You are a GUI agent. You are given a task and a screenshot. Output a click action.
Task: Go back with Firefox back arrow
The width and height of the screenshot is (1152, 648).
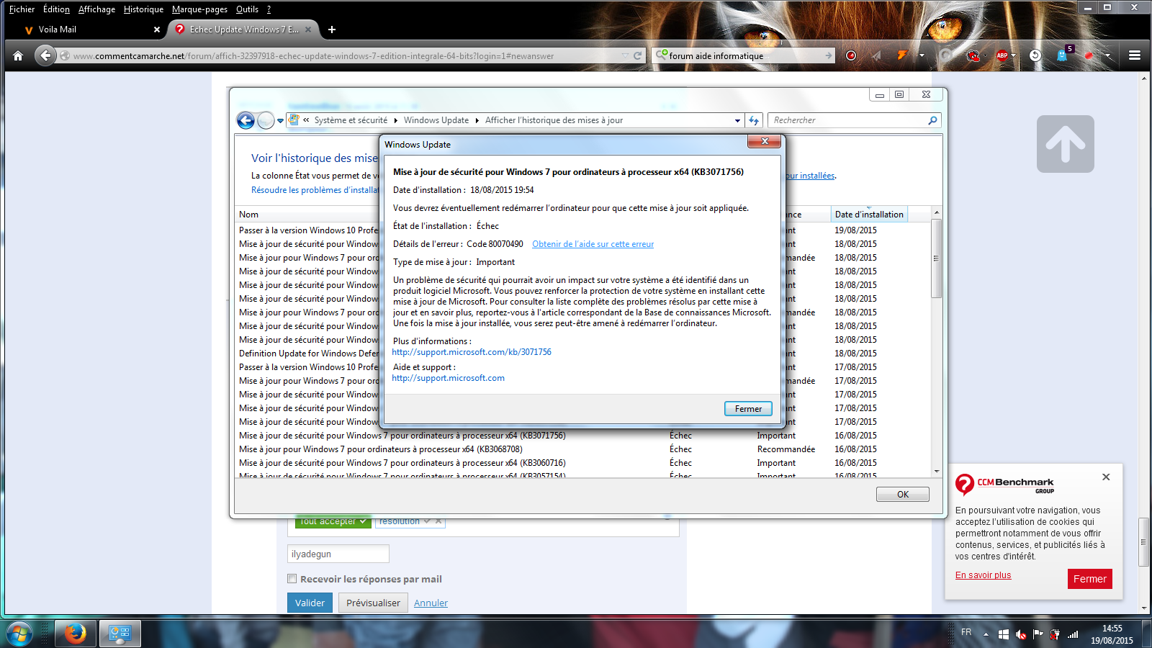(45, 55)
